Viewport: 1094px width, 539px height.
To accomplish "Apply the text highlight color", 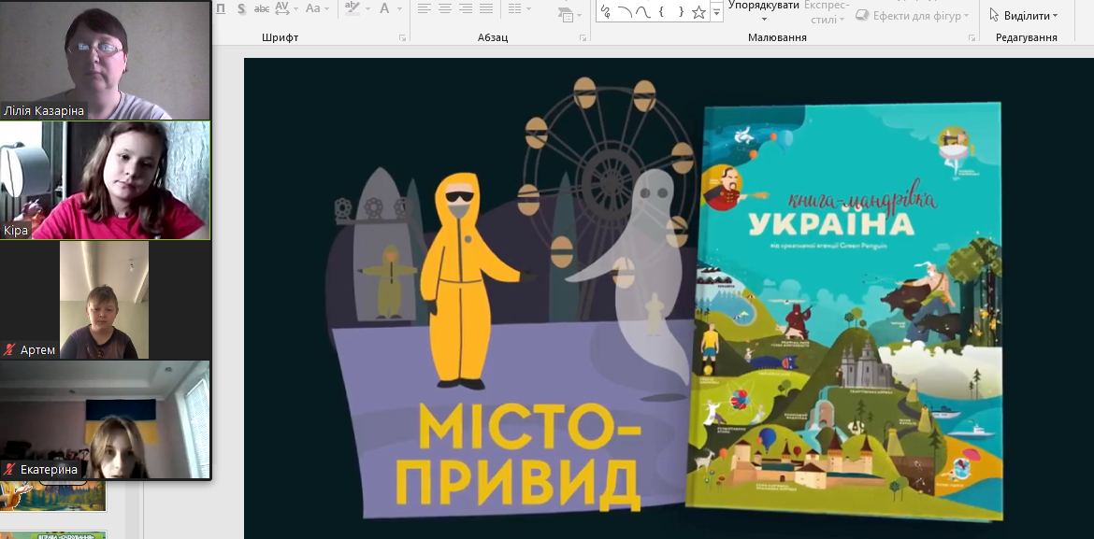I will coord(353,8).
